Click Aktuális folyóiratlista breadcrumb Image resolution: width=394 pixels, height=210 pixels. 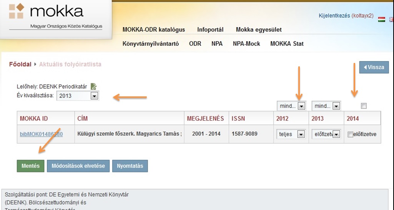click(x=70, y=64)
